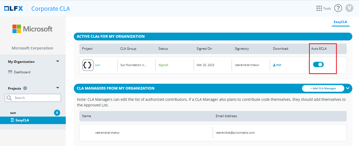Open the user profile avatar

coord(349,8)
